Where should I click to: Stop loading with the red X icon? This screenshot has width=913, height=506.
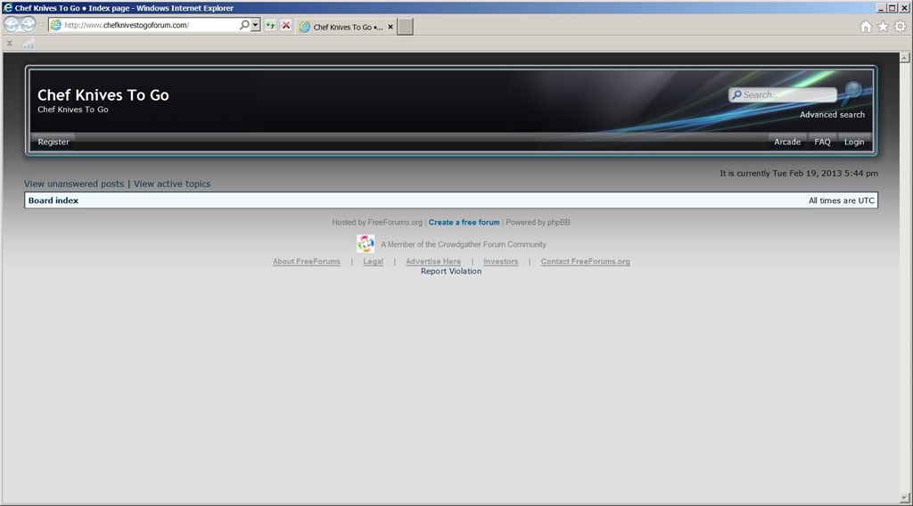pos(286,25)
